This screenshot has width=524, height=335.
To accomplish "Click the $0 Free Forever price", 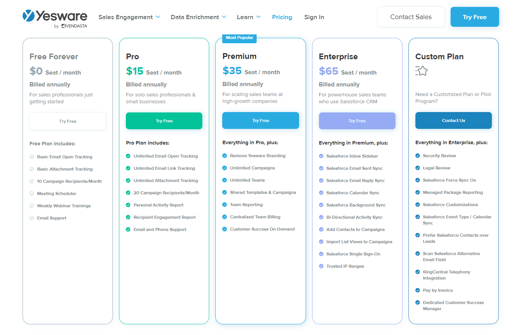I will click(x=36, y=71).
